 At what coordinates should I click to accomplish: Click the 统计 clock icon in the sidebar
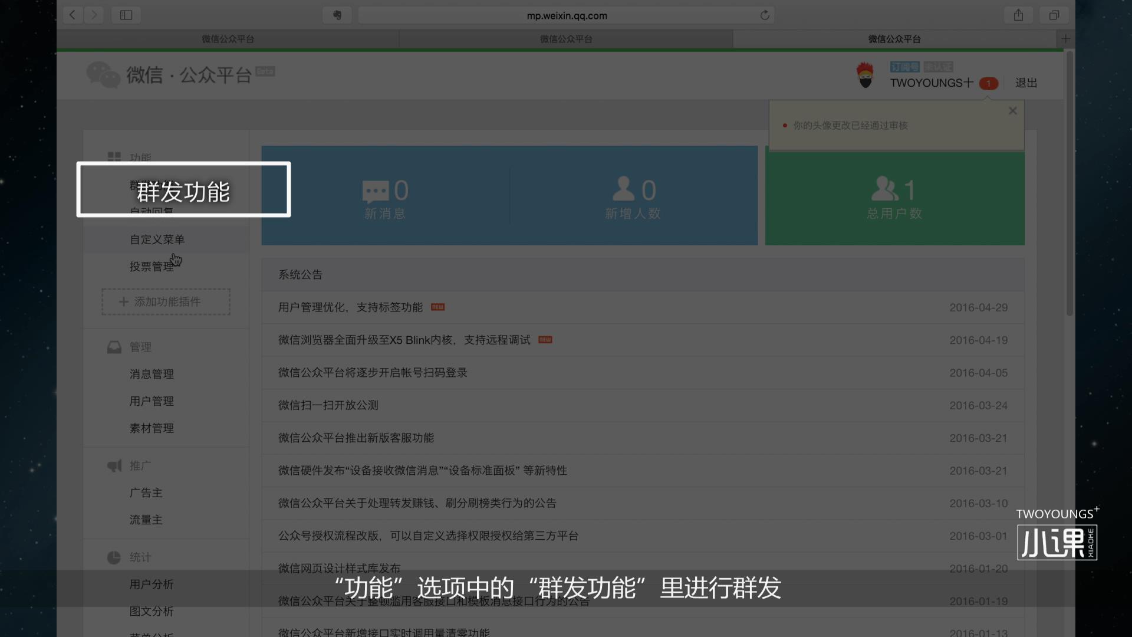(x=114, y=557)
